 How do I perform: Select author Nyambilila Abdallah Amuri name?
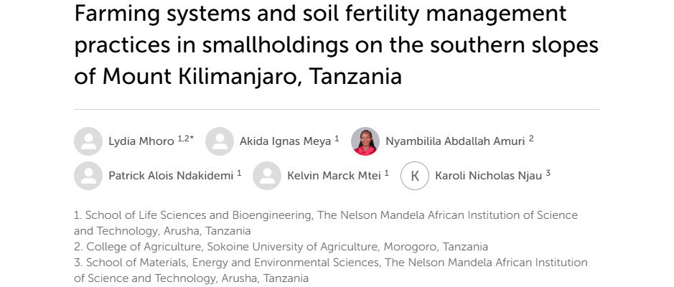(455, 141)
